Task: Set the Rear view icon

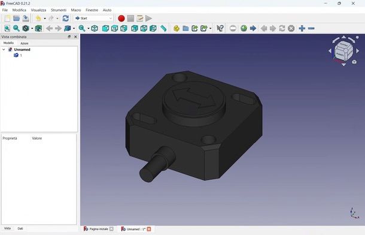Action: tap(135, 28)
